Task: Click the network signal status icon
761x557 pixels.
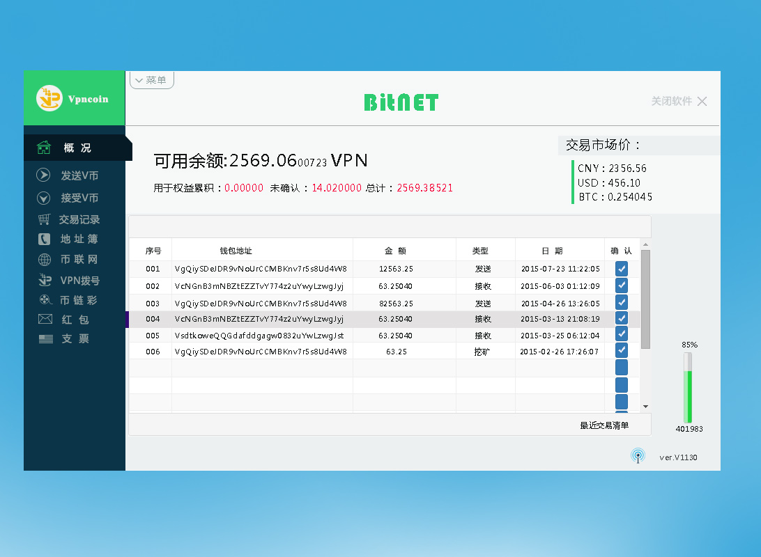Action: click(x=638, y=455)
